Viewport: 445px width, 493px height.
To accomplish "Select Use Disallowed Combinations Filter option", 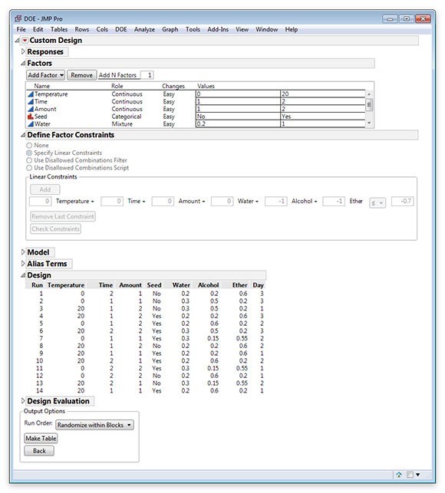I will [x=29, y=160].
